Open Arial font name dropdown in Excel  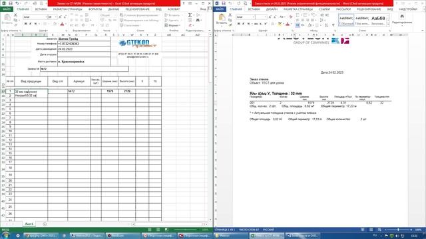click(x=46, y=17)
